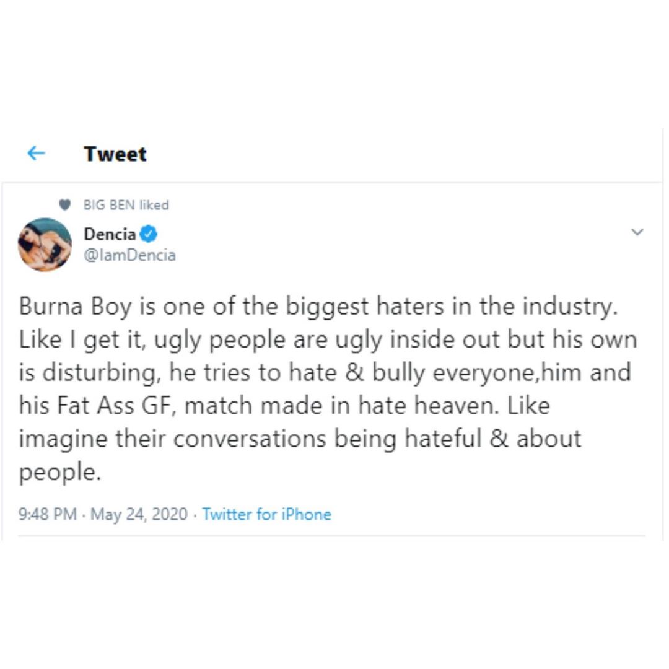
Task: Click the May 24, 2020 date
Action: pos(139,514)
